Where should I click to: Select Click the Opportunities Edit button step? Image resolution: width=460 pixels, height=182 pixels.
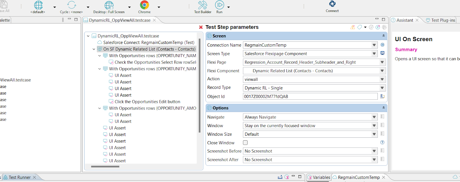pos(147,102)
